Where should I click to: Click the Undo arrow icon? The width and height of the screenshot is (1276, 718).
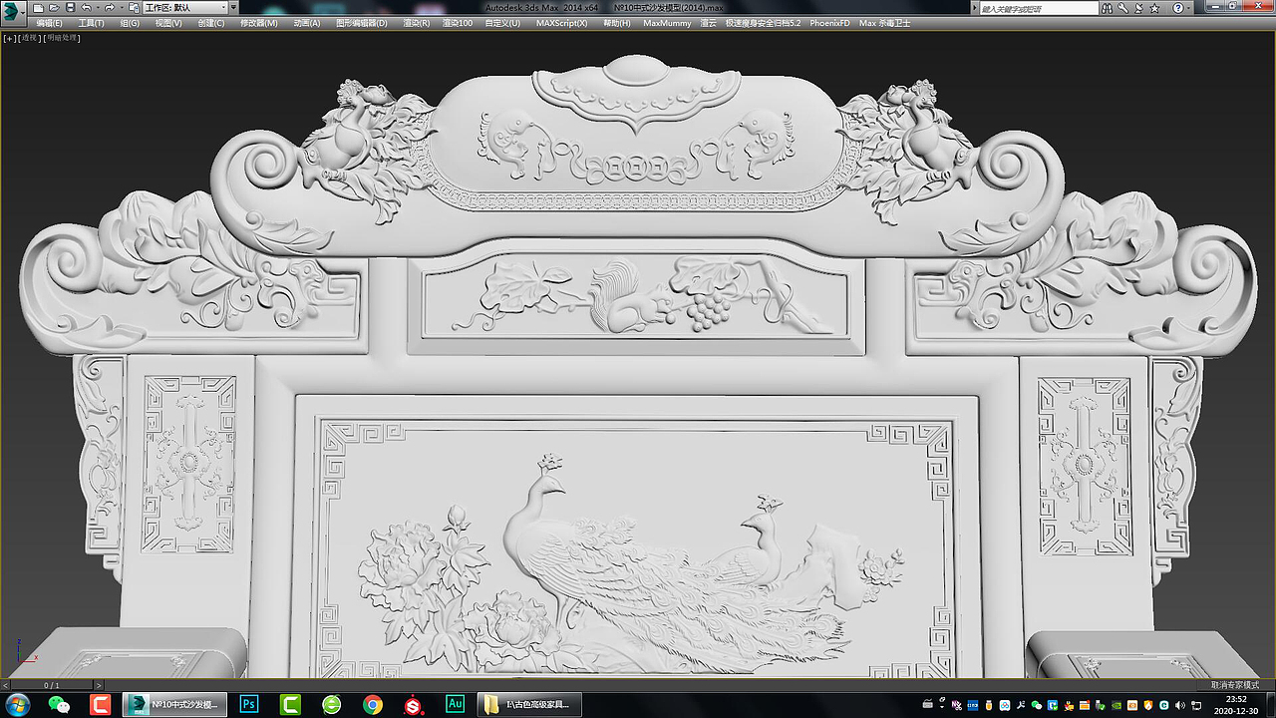(87, 8)
